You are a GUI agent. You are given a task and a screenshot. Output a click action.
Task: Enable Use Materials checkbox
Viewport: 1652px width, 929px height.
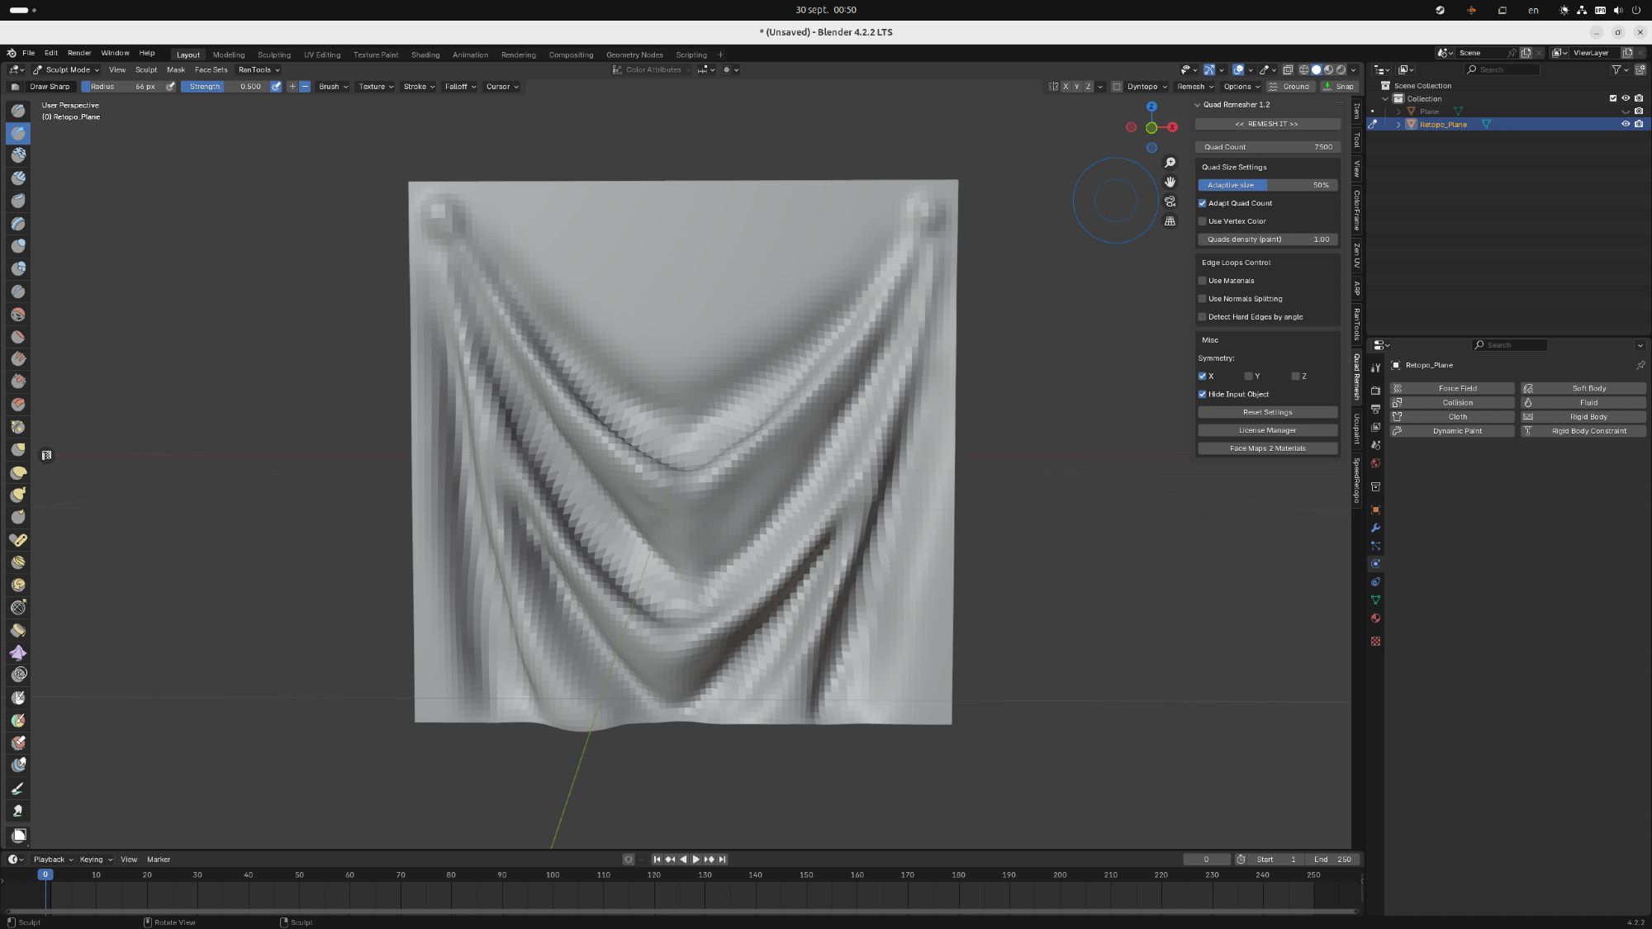(x=1203, y=281)
